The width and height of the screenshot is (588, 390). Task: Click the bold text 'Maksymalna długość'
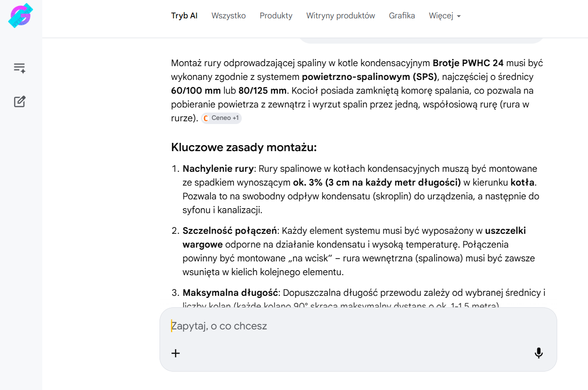click(x=230, y=293)
